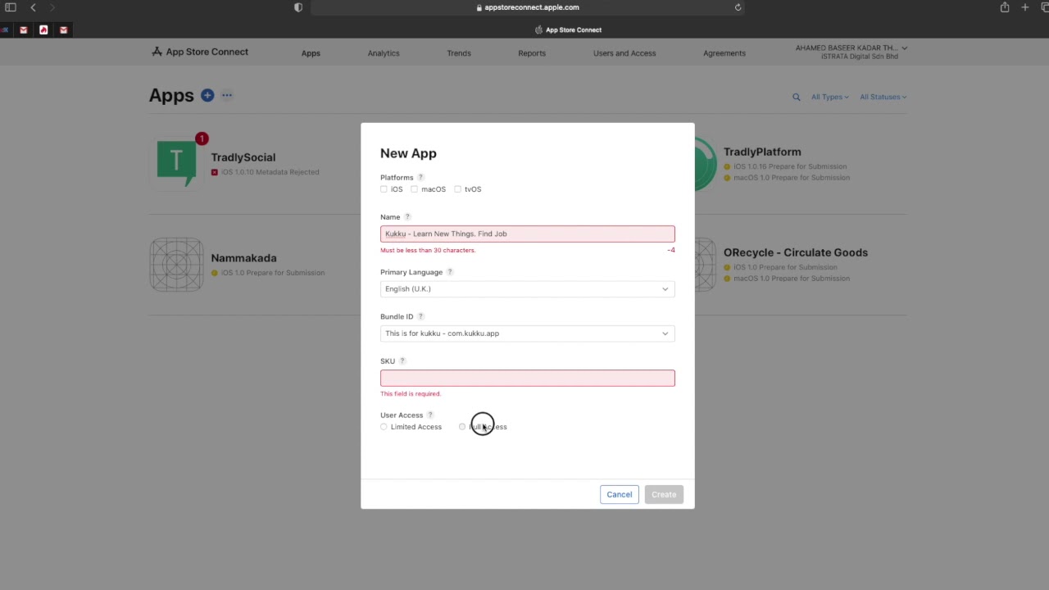This screenshot has width=1049, height=590.
Task: Open ORecycle - Circulate Goods app link
Action: pos(796,252)
